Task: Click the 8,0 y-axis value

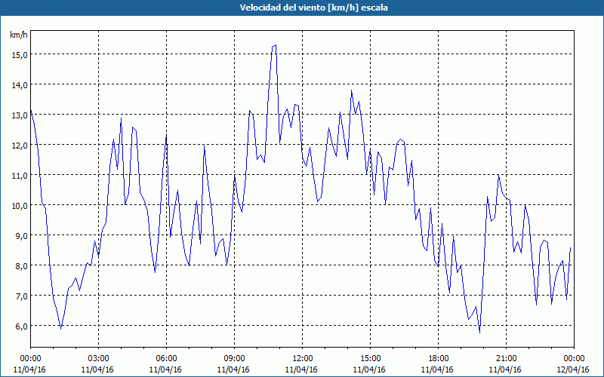Action: click(x=22, y=266)
